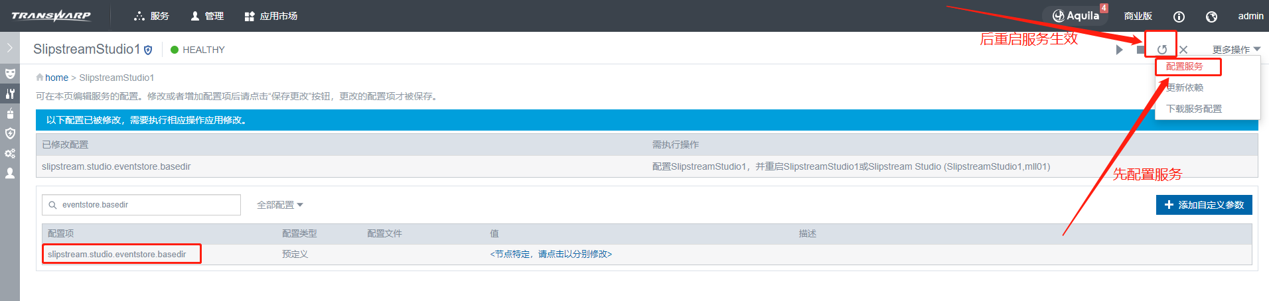Open the 应用市场 top menu
Screen dimensions: 1269x301
(x=271, y=16)
